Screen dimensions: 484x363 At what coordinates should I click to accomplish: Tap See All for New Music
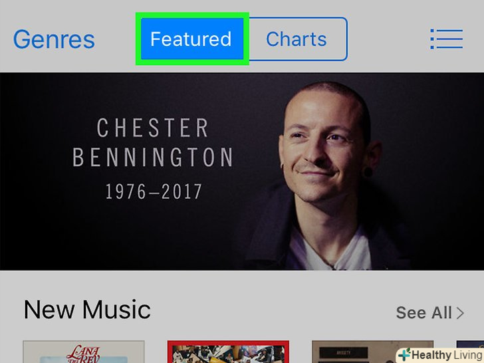(x=429, y=312)
